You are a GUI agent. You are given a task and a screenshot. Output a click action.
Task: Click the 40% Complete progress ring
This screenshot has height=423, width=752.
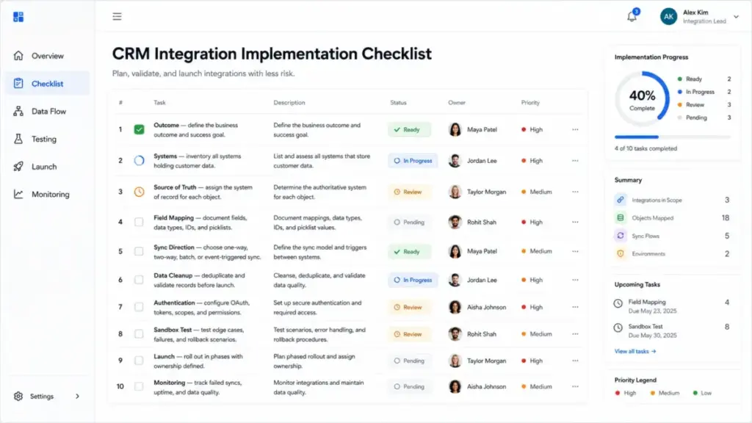[x=642, y=99]
